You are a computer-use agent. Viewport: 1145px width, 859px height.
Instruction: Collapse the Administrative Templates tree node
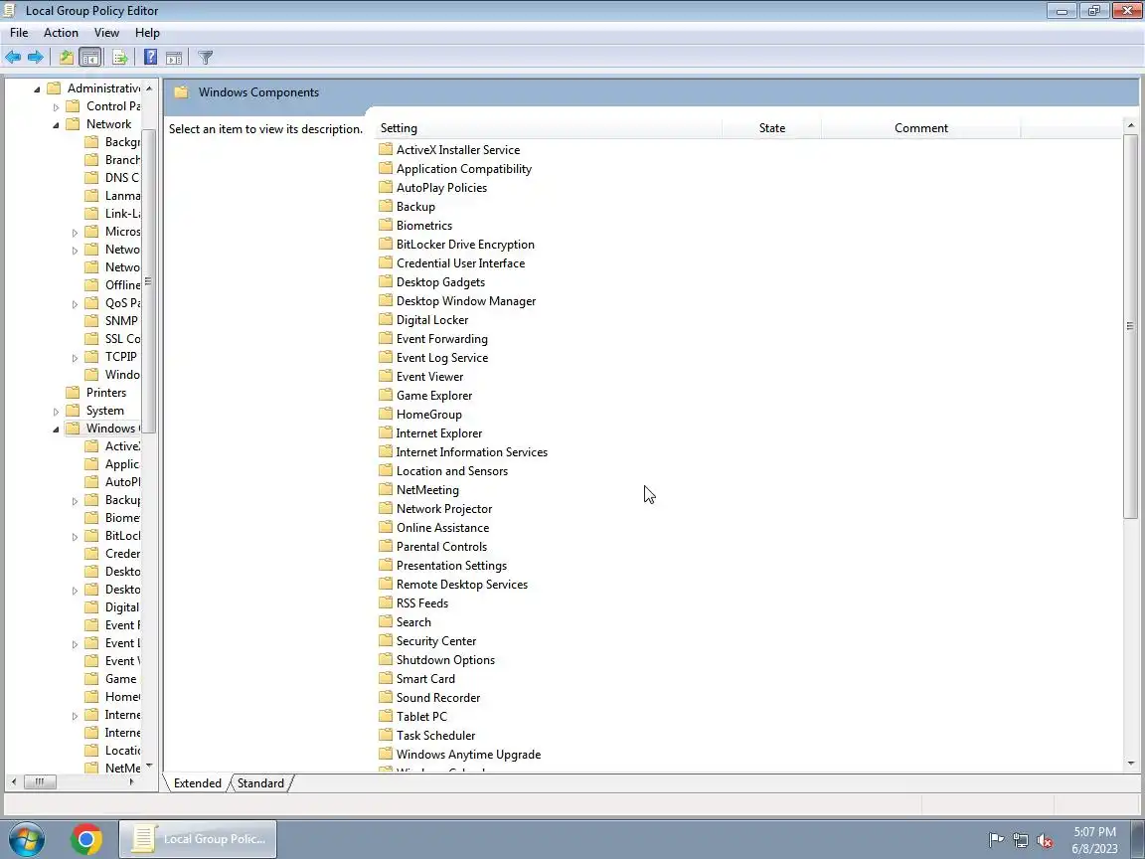[x=37, y=89]
